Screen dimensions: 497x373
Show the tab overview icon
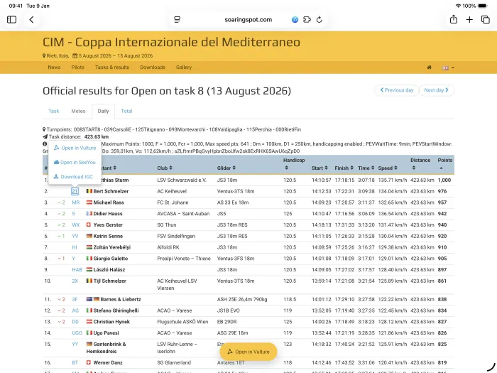point(486,20)
